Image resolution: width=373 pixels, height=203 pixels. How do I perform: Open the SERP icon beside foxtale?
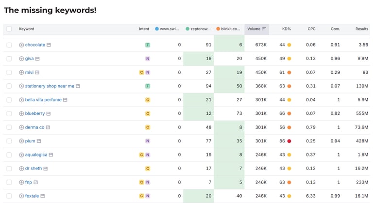coord(43,196)
